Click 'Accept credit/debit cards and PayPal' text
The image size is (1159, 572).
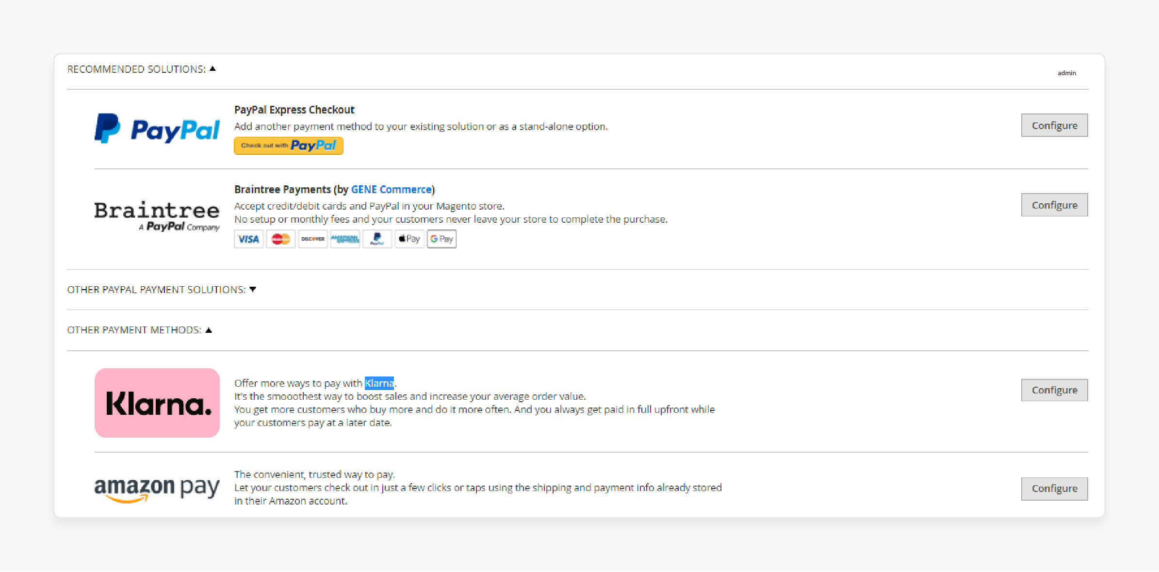(x=369, y=206)
